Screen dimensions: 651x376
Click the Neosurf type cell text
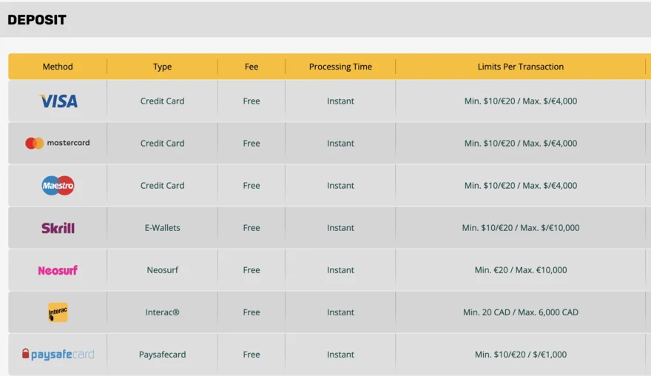[162, 270]
